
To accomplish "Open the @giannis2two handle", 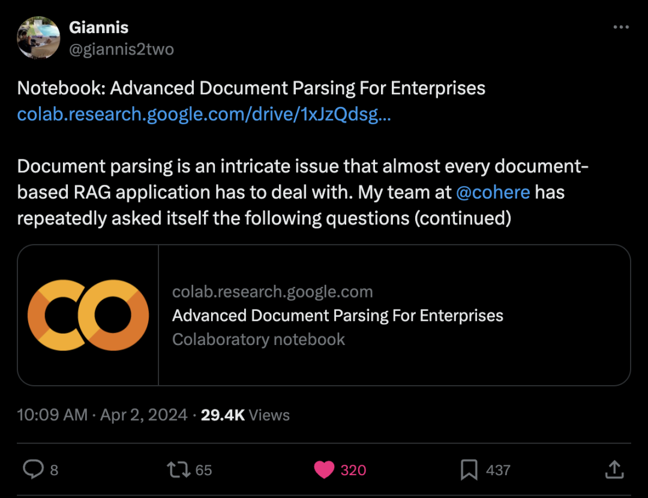I will click(x=121, y=49).
